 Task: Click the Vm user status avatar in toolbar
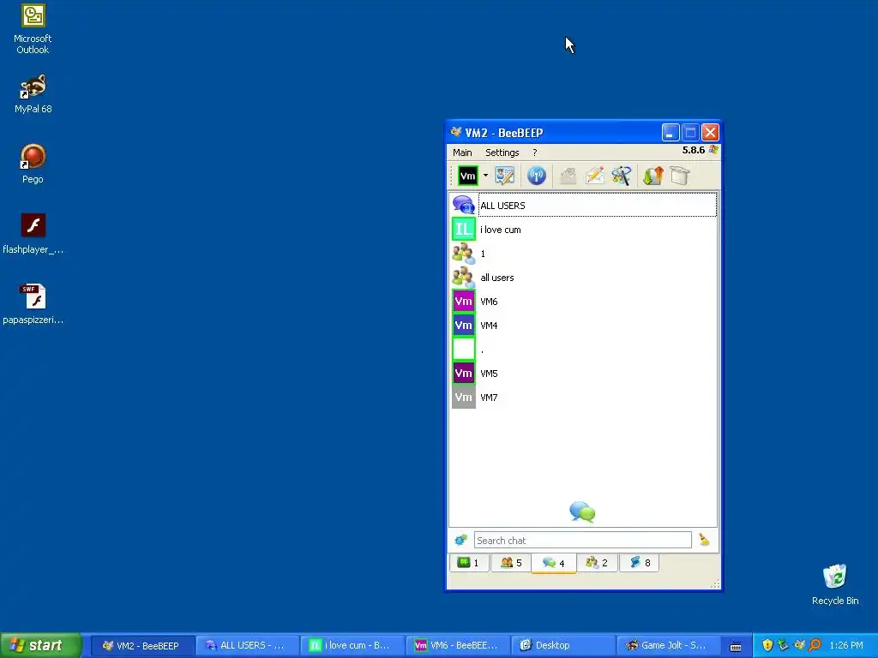pos(467,176)
